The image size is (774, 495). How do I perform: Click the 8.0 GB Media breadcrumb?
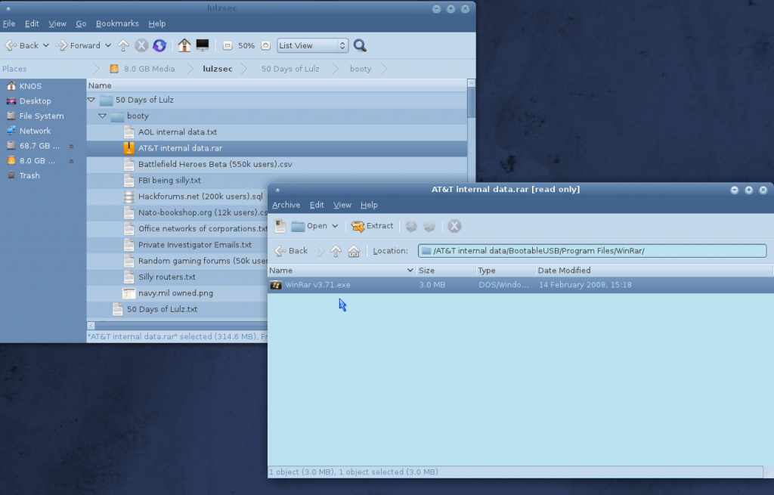tap(142, 69)
